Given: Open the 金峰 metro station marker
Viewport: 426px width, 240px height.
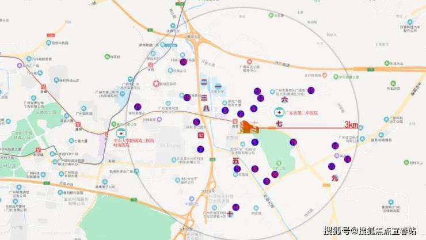Looking at the screenshot, I should coord(43,87).
